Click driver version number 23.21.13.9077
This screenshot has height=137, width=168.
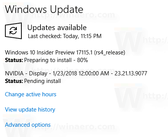click(131, 73)
